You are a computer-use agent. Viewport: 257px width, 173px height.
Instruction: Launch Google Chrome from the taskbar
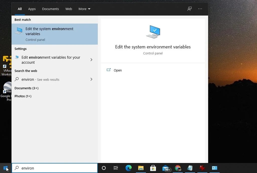pos(178,168)
